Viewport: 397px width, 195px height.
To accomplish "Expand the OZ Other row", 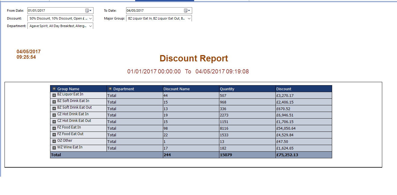I will tap(54, 141).
